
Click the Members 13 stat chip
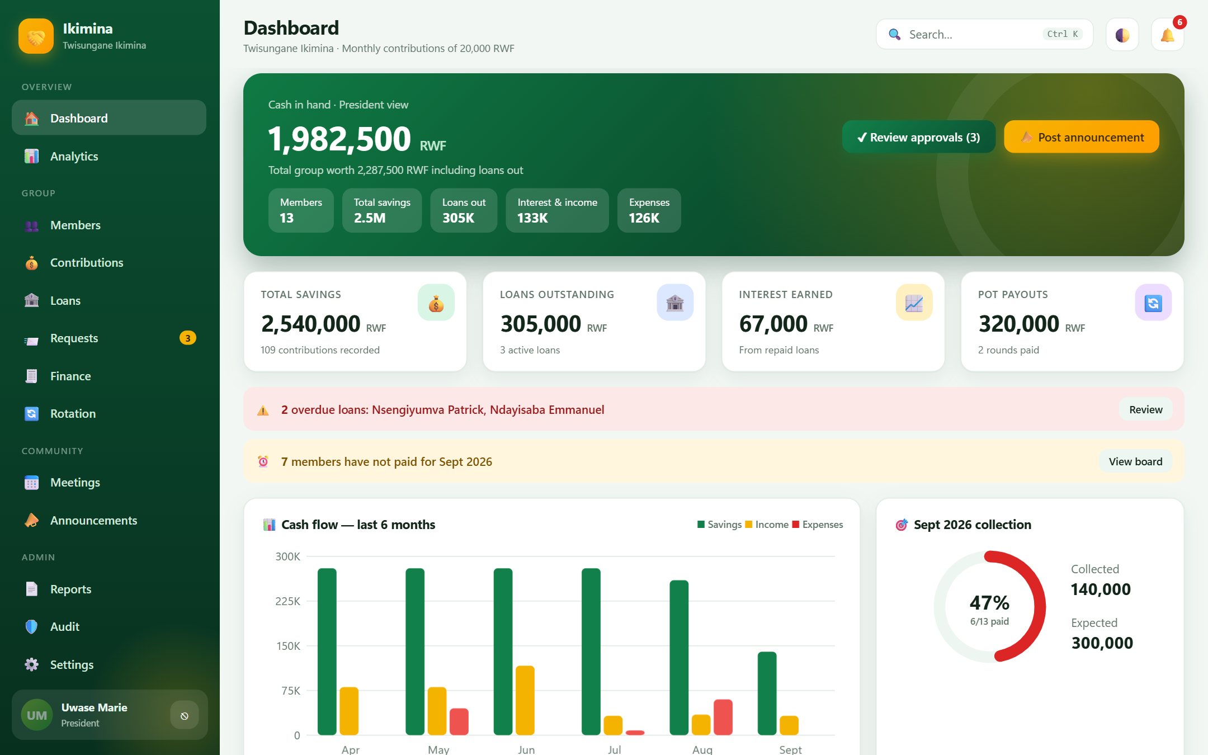301,210
